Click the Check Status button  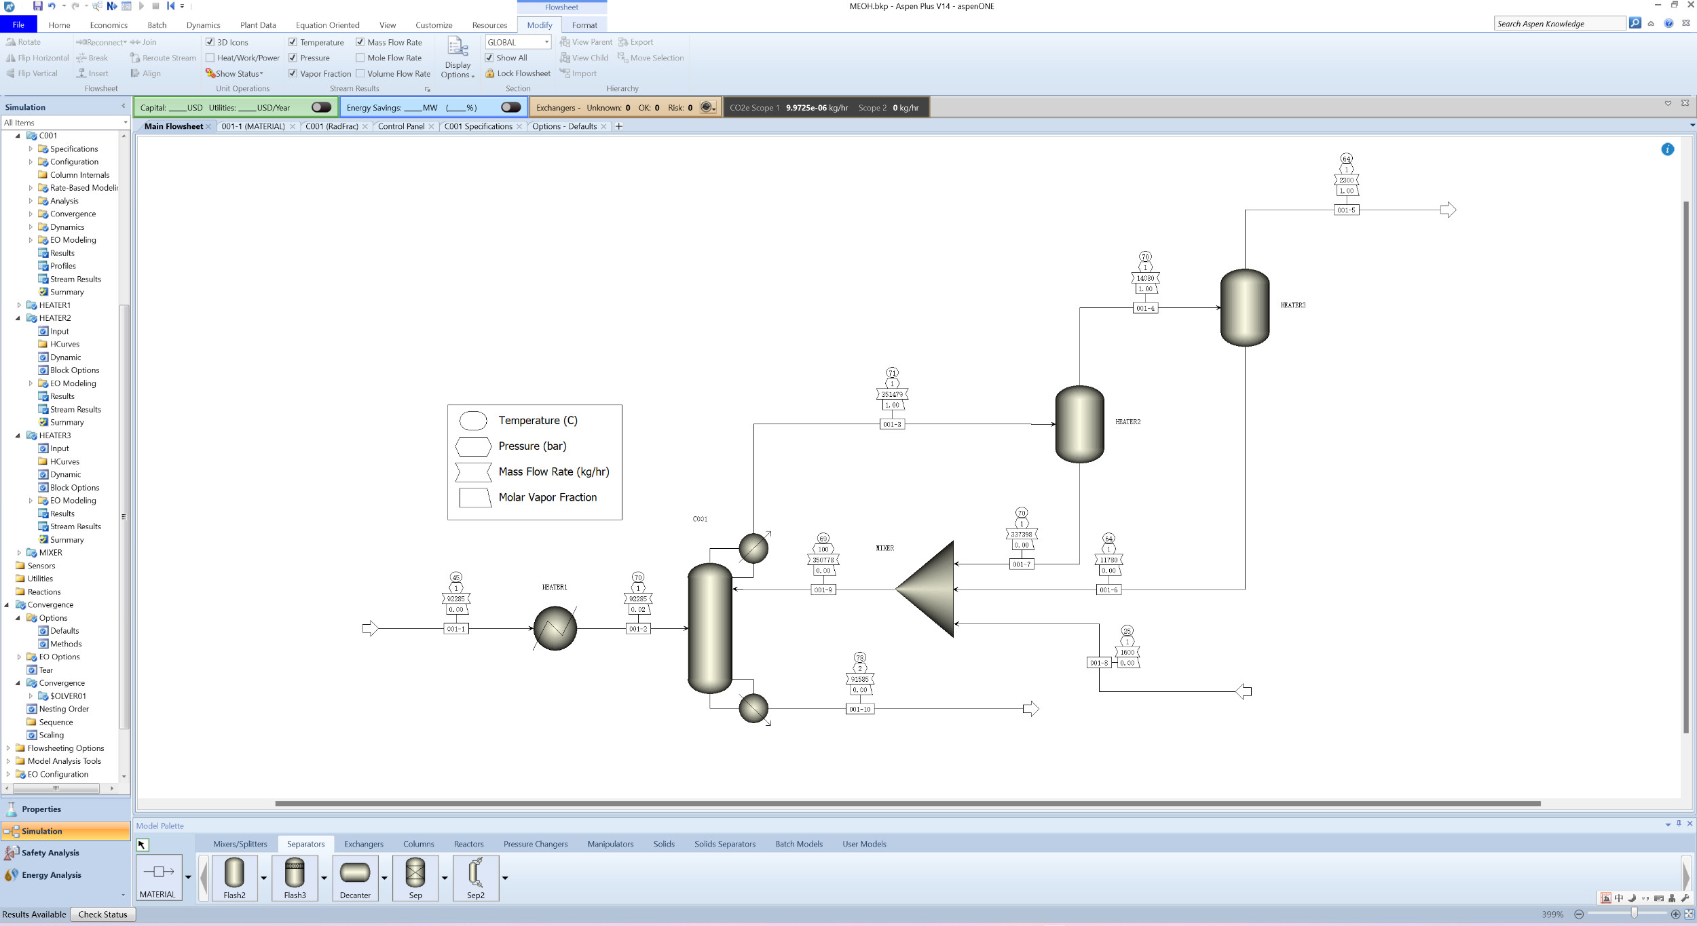pos(103,914)
